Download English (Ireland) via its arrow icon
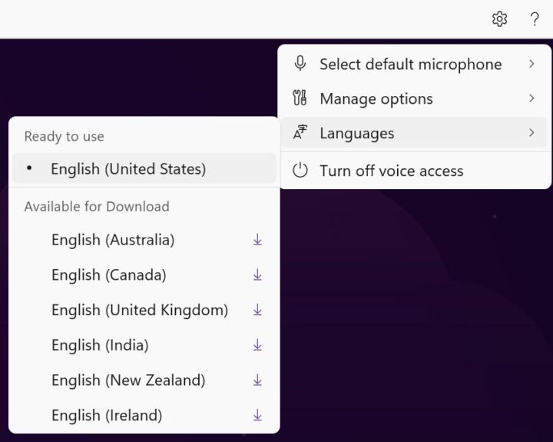This screenshot has width=553, height=442. tap(257, 415)
